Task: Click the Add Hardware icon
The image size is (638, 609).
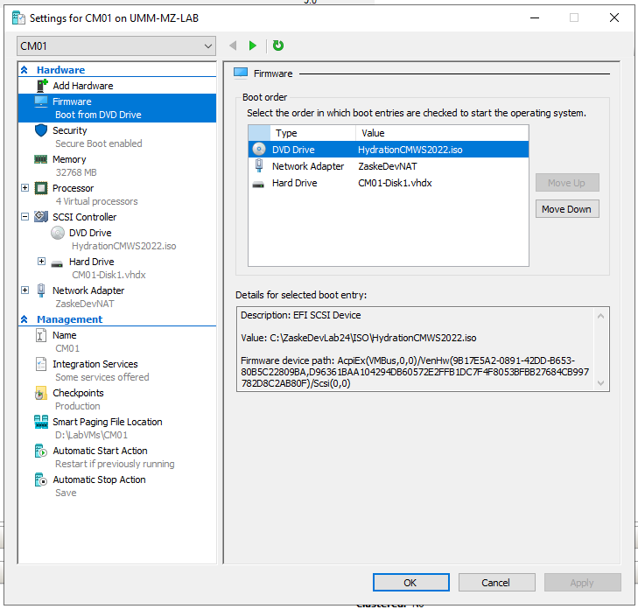Action: (41, 86)
